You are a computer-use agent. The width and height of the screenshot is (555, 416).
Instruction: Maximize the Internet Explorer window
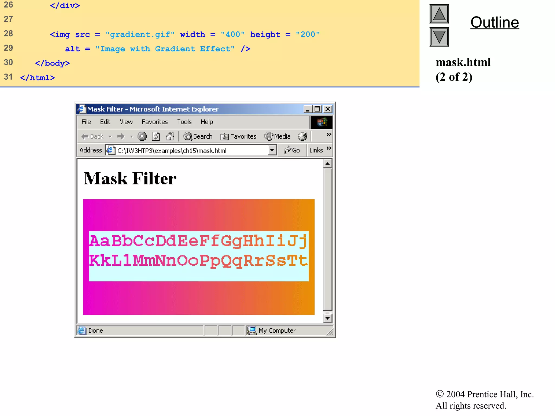tap(317, 109)
